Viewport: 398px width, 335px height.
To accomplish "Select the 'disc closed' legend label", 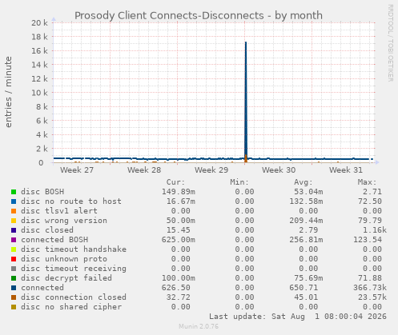I will pos(47,230).
